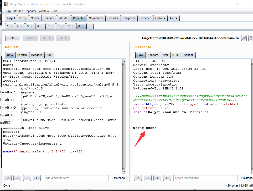Viewport: 253px width, 191px height.
Task: Click request scrollbar down arrow
Action: point(124,172)
